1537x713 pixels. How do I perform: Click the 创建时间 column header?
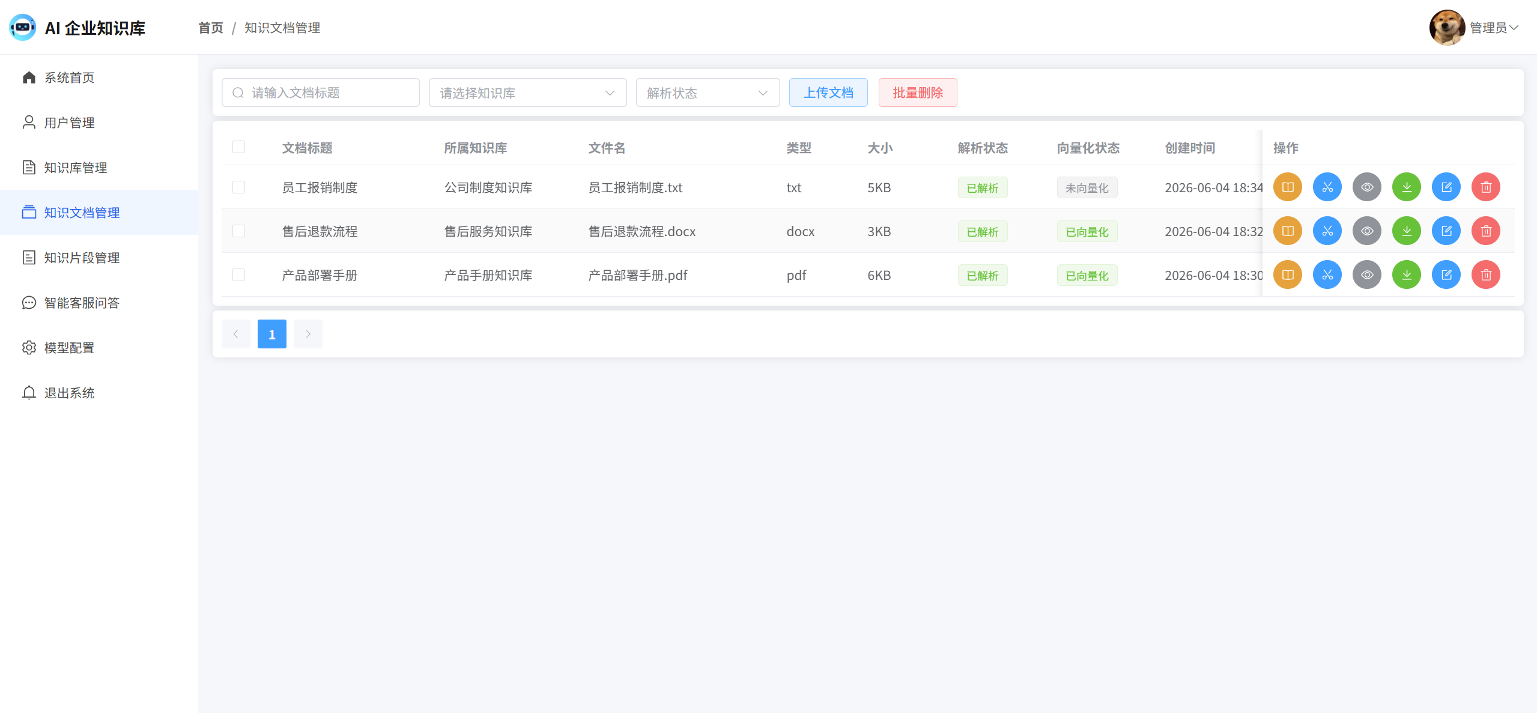[x=1190, y=148]
